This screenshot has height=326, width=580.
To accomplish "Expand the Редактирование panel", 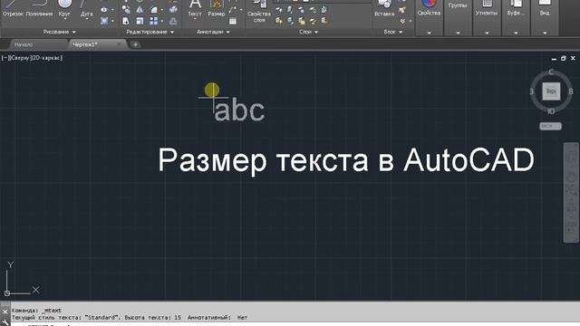I will pyautogui.click(x=150, y=33).
